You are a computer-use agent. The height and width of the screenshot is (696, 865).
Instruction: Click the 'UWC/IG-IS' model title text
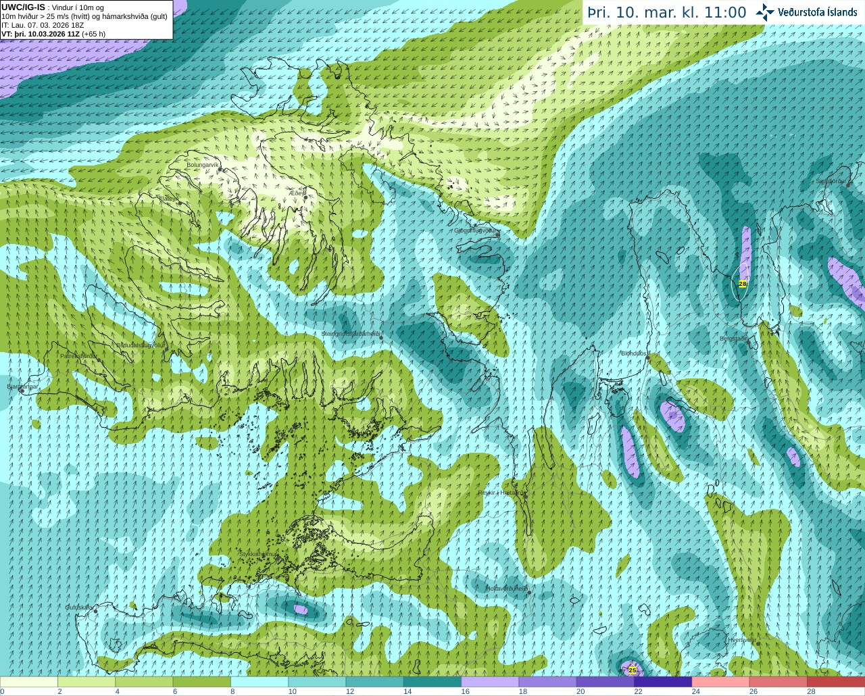coord(24,7)
